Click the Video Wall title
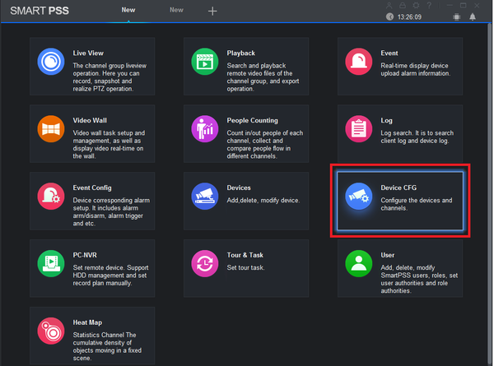 (x=90, y=121)
